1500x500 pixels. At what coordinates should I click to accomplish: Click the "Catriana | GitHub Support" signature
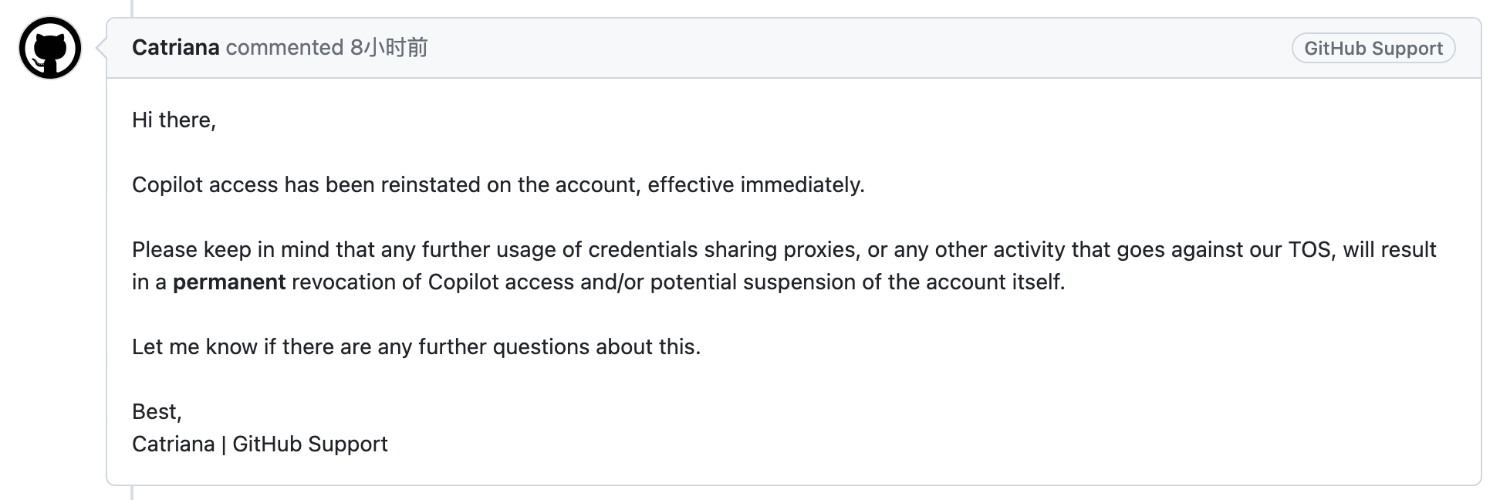pos(260,444)
